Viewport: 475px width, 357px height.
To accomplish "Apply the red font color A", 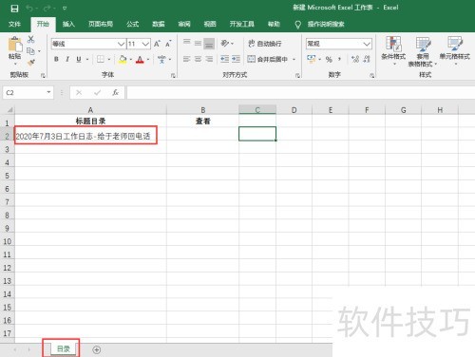I will tap(140, 59).
